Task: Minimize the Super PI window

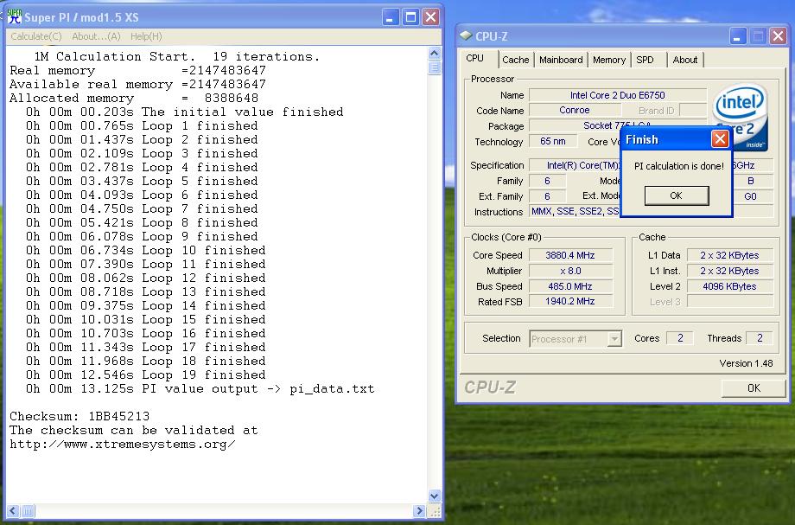Action: coord(390,17)
